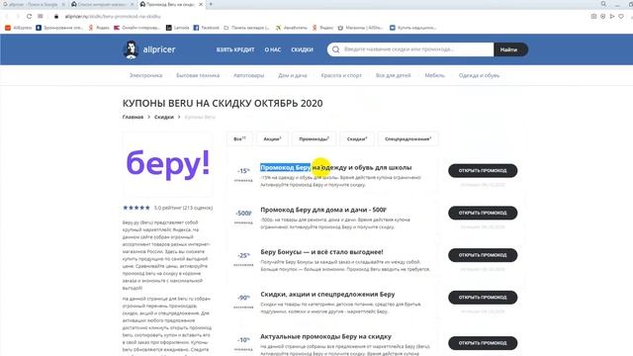
Task: Open the Facebook bookmark
Action: (207, 28)
